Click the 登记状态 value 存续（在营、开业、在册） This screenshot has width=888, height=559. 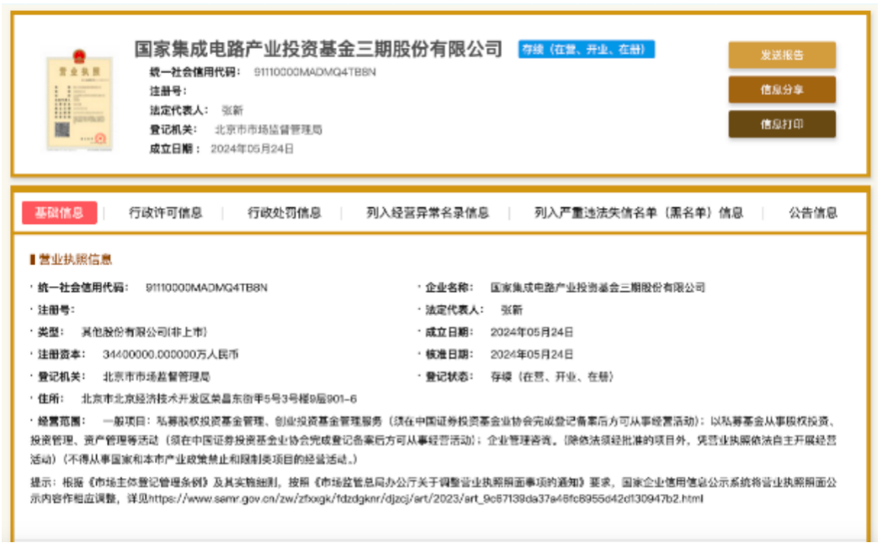coord(552,376)
